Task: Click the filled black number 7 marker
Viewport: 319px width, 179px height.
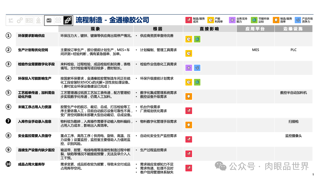Action: (8, 121)
